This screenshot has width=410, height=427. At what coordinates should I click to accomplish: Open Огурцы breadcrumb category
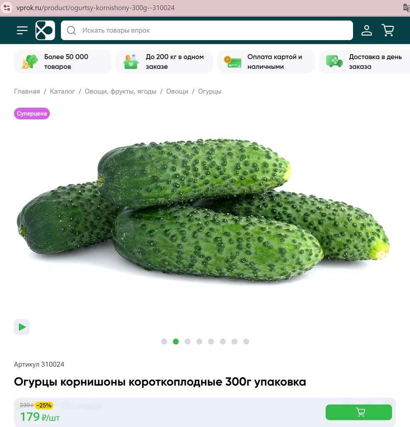coord(210,91)
